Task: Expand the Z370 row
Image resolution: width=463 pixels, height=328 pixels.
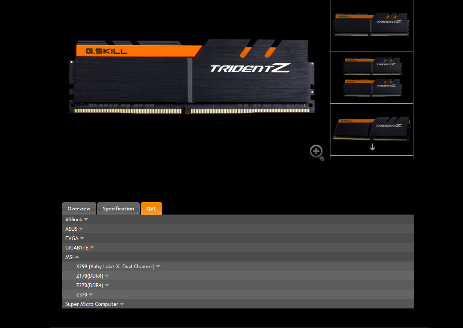Action: pyautogui.click(x=238, y=295)
